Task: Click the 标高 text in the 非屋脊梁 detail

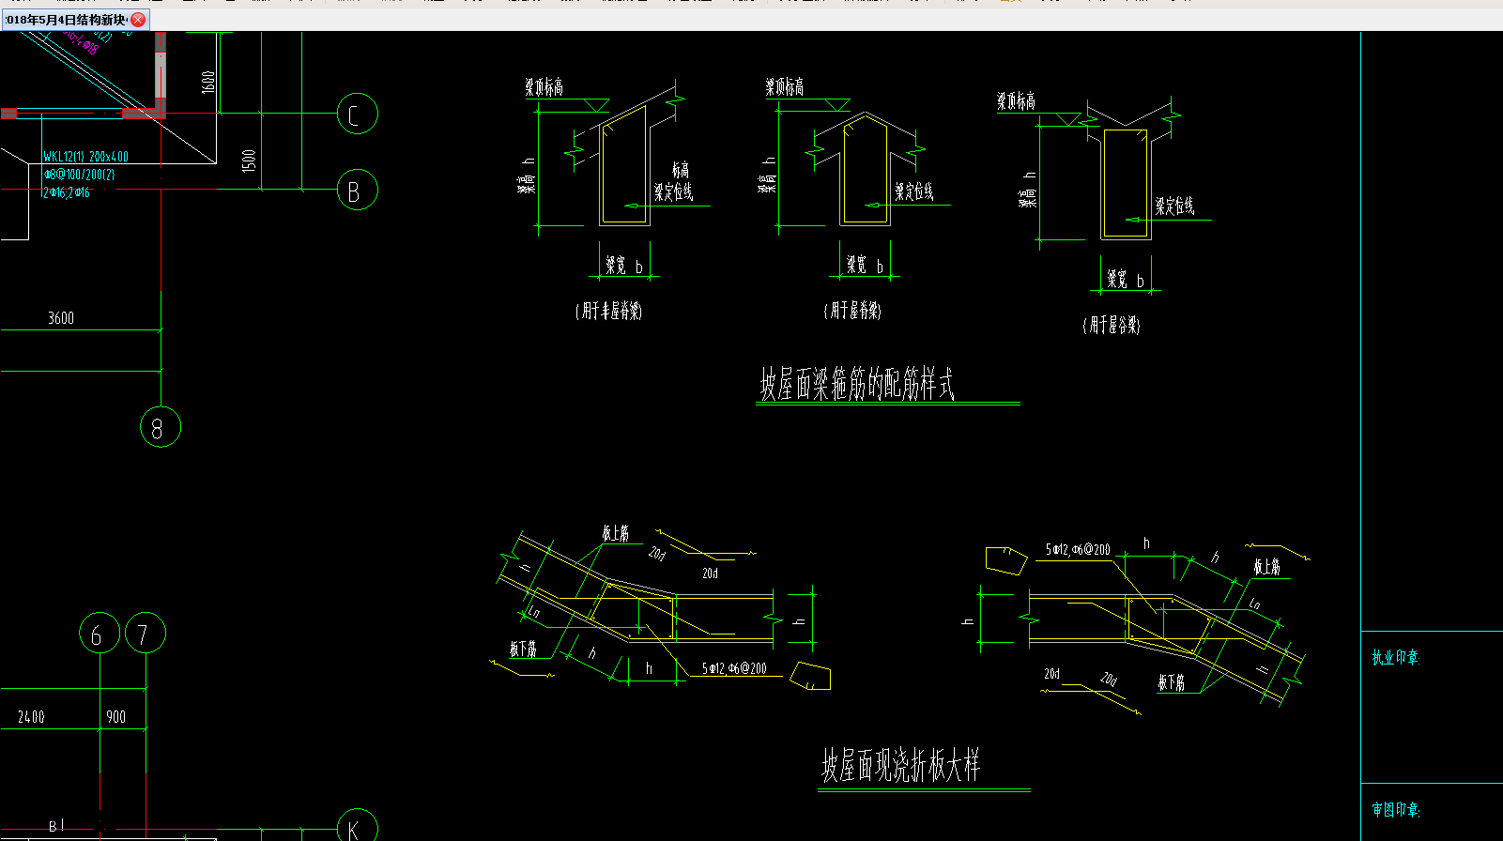Action: click(x=681, y=170)
